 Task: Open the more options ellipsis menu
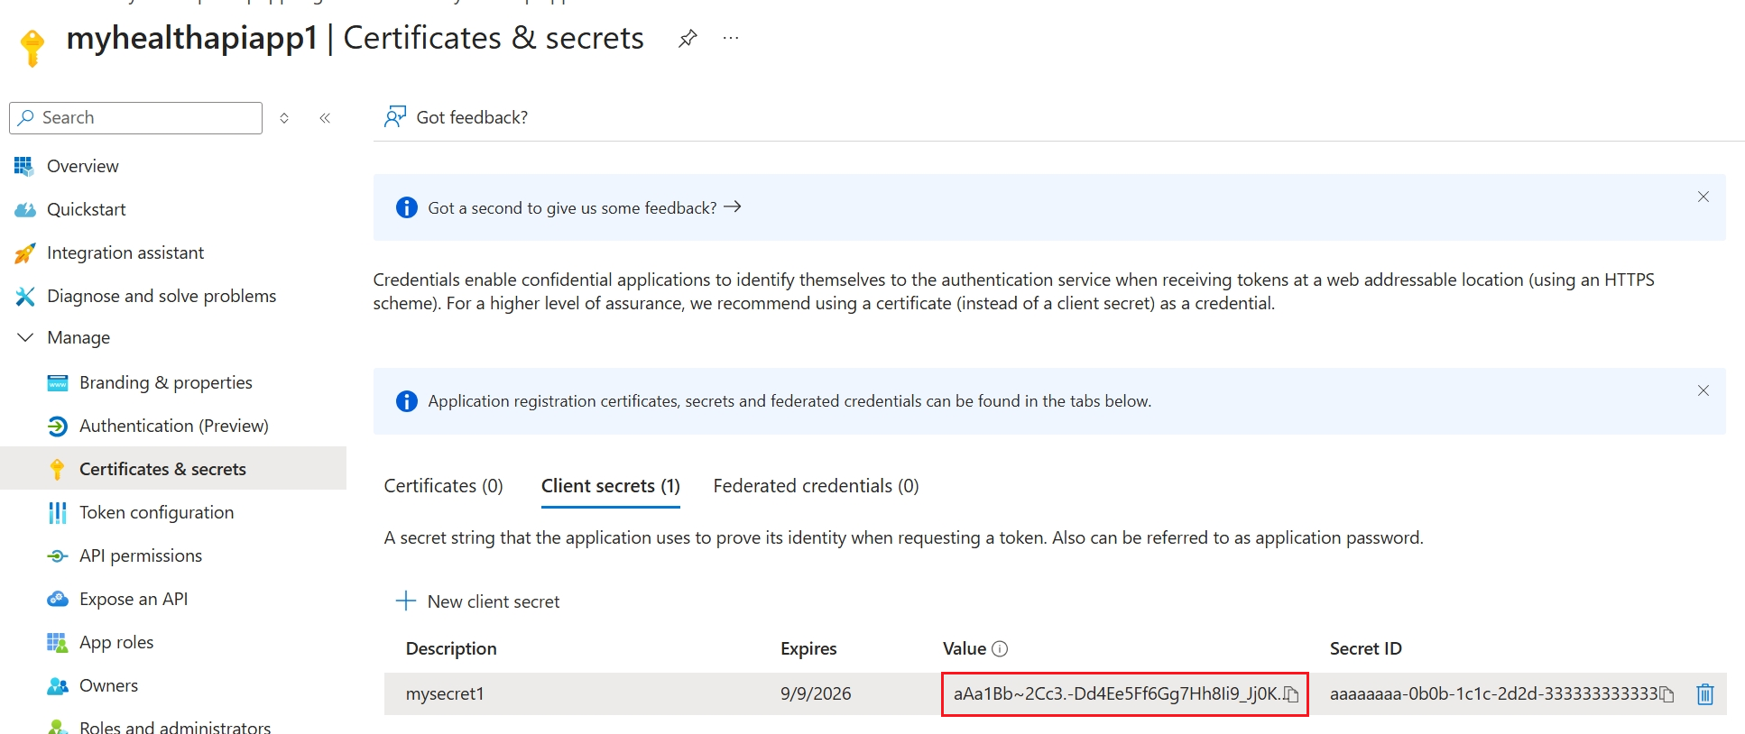click(x=731, y=38)
